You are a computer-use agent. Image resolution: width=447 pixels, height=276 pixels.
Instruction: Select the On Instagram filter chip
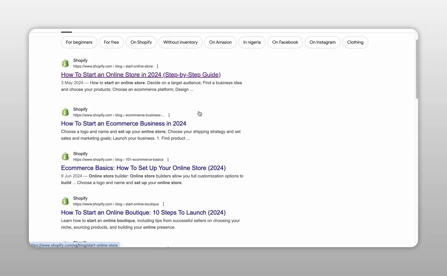(x=322, y=42)
